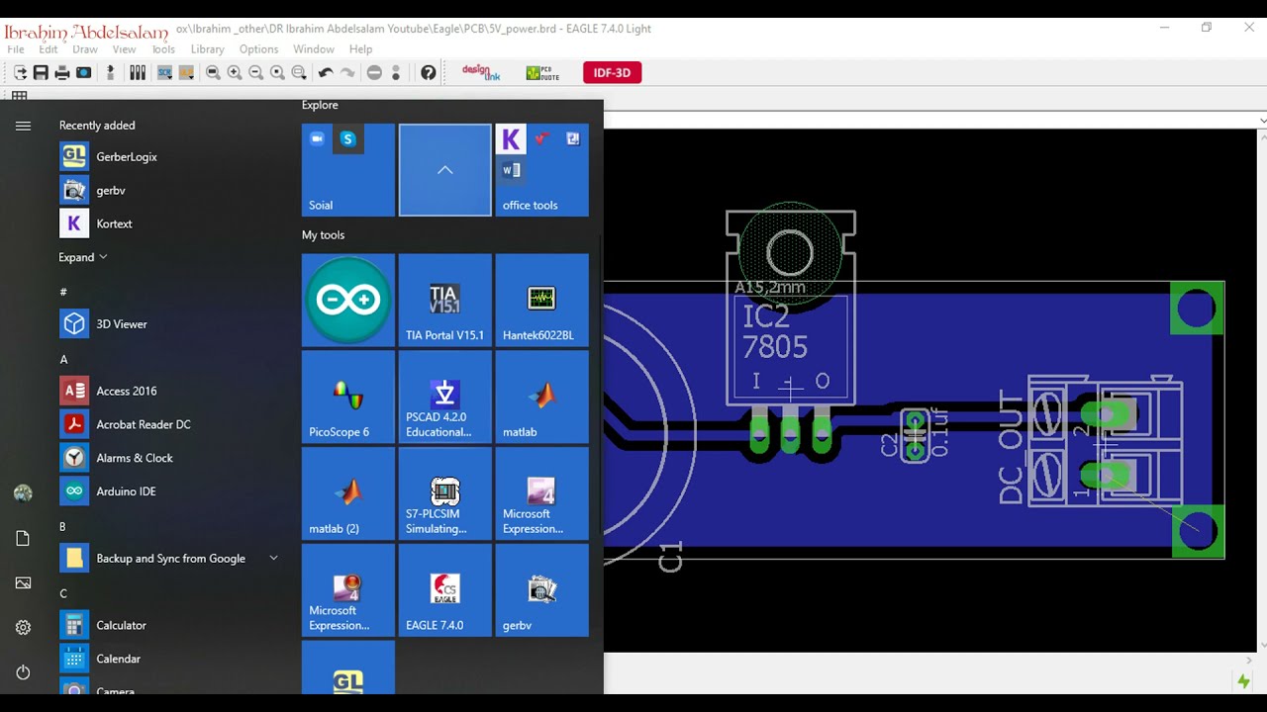
Task: Click the zoom out magnifier
Action: (x=256, y=72)
